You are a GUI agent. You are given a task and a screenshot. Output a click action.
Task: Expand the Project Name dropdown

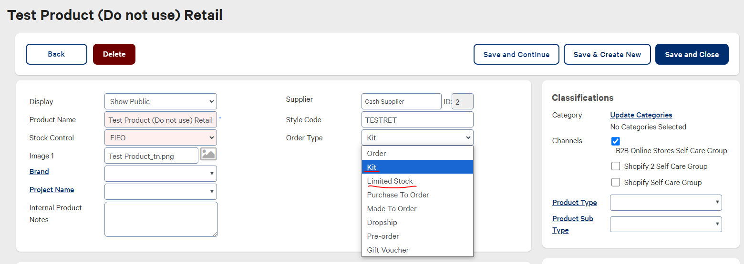coord(160,192)
